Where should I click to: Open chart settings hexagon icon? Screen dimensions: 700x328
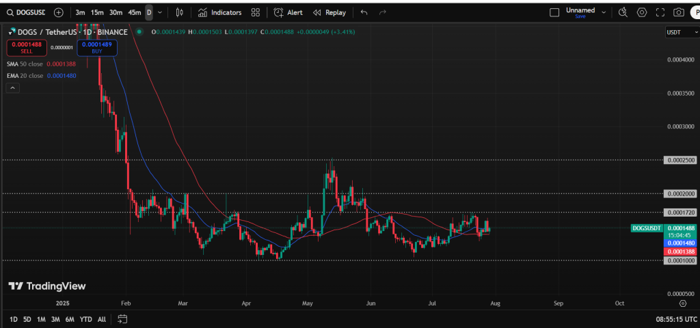(642, 12)
